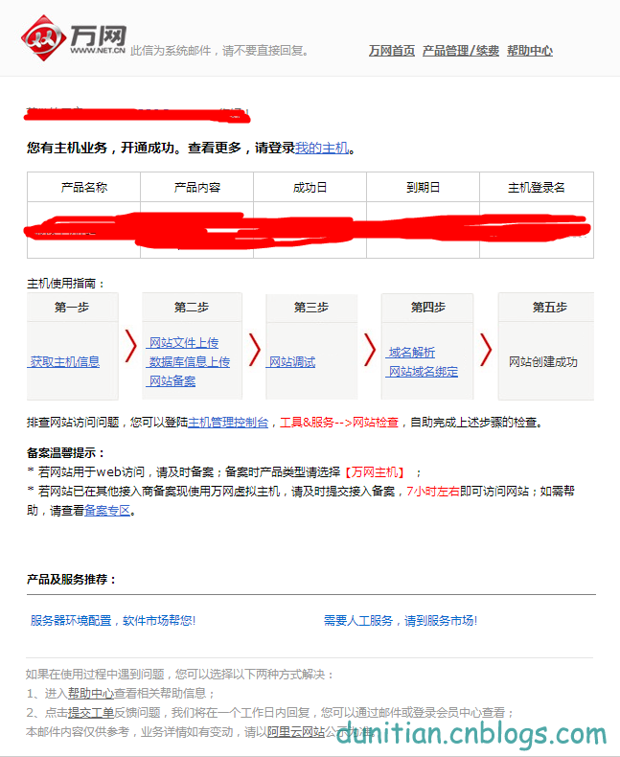Click the 成功日 column header
This screenshot has height=757, width=620.
tap(310, 187)
